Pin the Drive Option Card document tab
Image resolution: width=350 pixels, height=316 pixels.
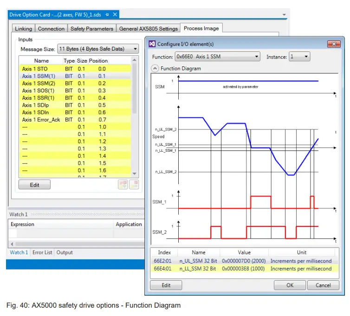[107, 15]
